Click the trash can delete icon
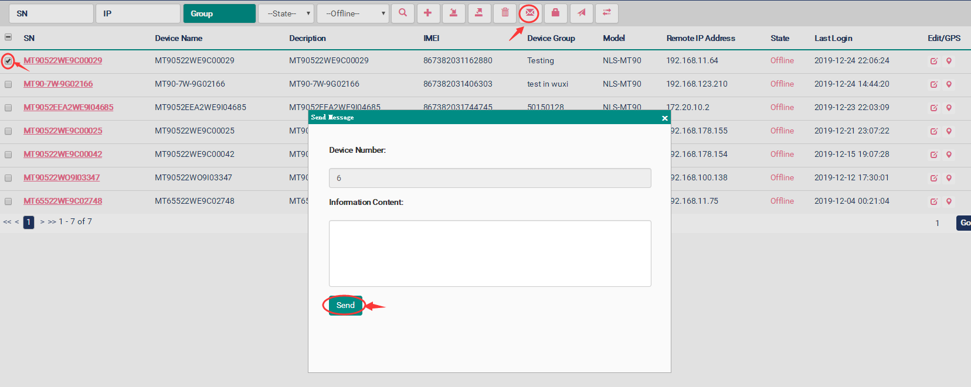 click(x=505, y=13)
